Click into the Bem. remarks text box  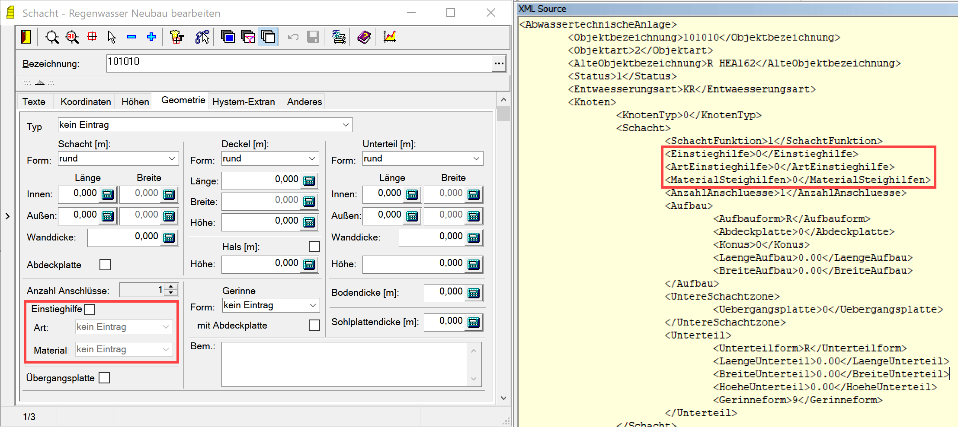[x=344, y=364]
